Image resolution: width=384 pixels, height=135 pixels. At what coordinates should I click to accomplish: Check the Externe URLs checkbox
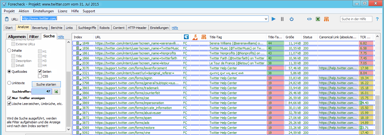click(13, 44)
